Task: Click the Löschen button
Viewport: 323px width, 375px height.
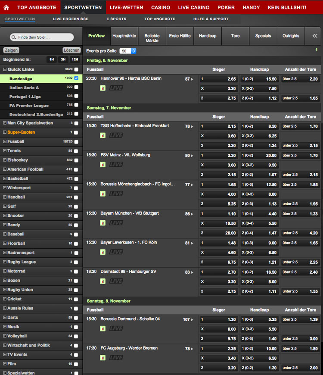Action: tap(71, 50)
